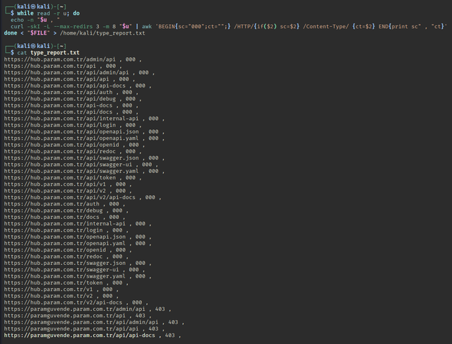The height and width of the screenshot is (344, 452).
Task: Click the hub.param.com.tr/api/login line
Action: coord(73,125)
